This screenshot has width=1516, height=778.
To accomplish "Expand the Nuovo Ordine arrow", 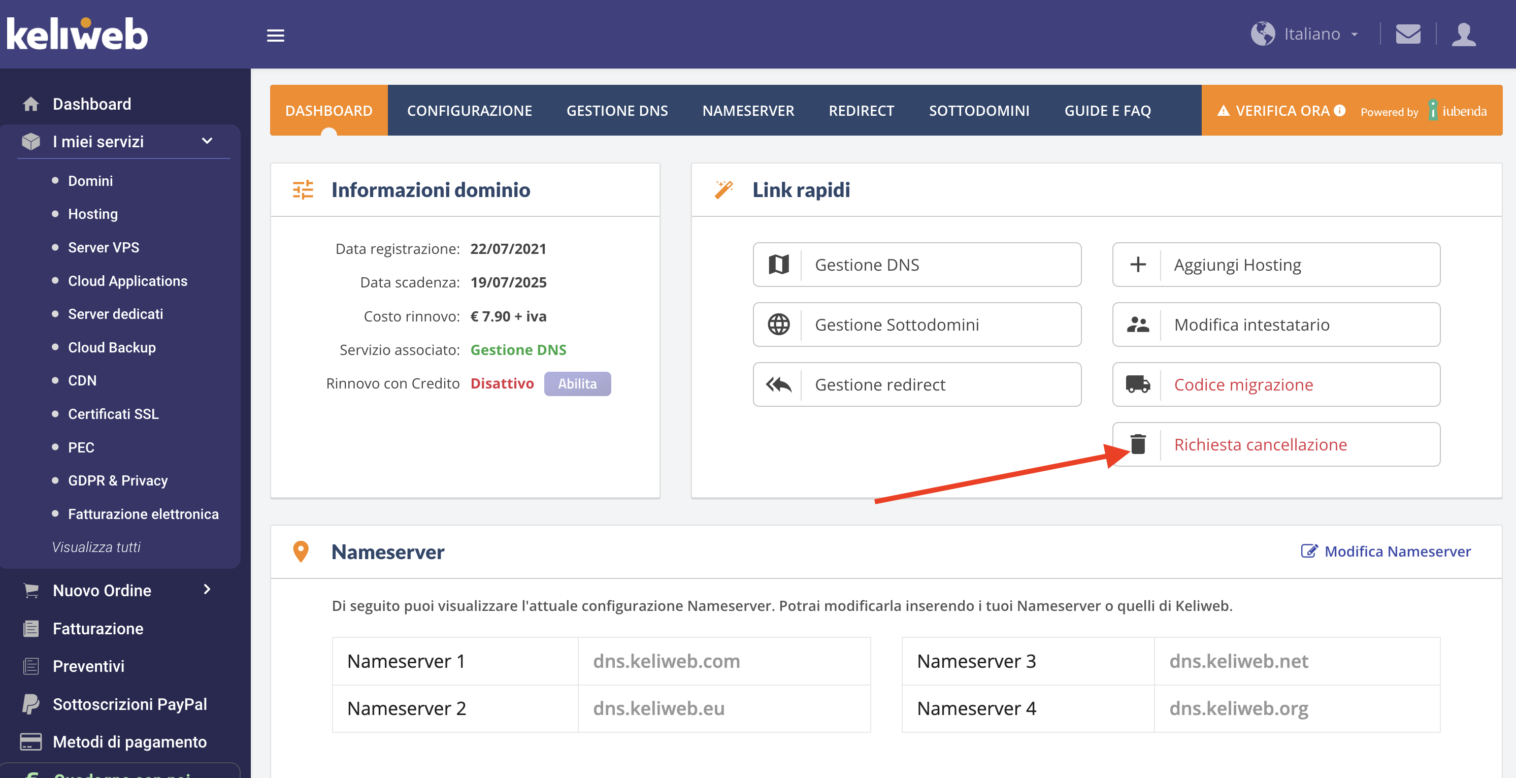I will point(207,590).
